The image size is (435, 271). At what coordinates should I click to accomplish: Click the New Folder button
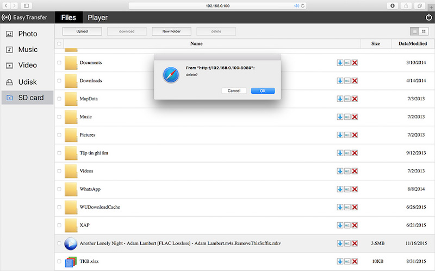tap(171, 31)
